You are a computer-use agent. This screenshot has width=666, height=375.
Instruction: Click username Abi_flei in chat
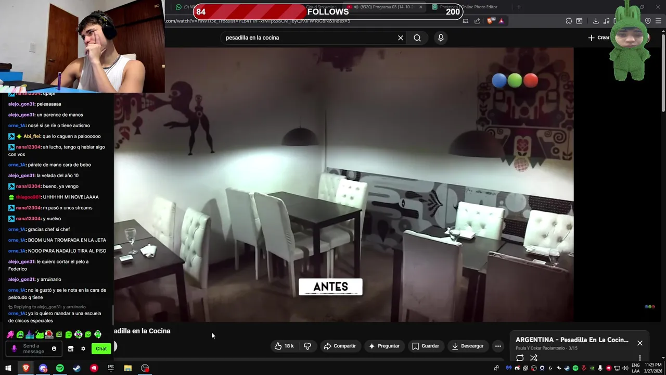tap(32, 136)
